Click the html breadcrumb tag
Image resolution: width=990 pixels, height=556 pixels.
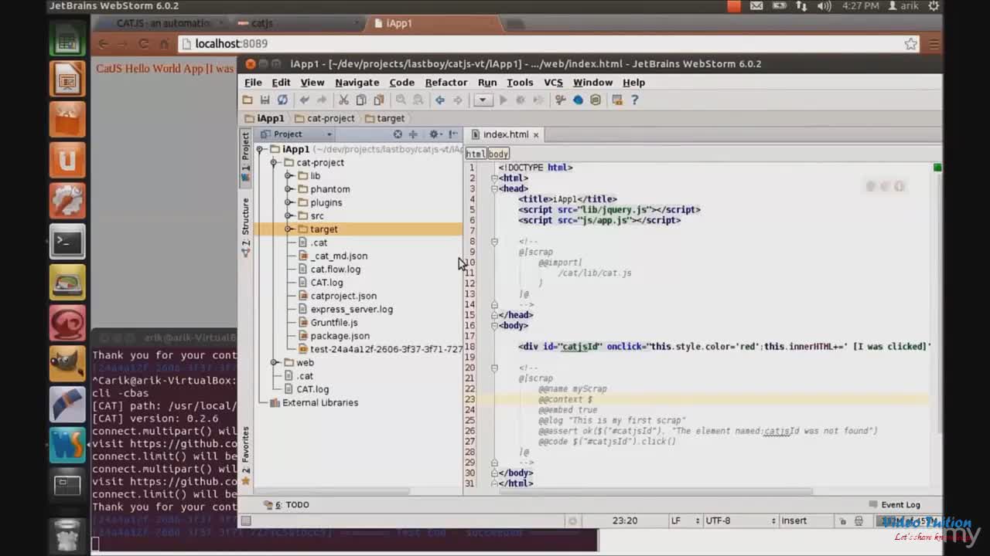coord(475,154)
